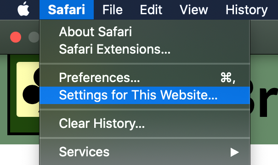Viewport: 278px width, 165px height.
Task: Close the Safari menu by clicking Safari
Action: (67, 10)
